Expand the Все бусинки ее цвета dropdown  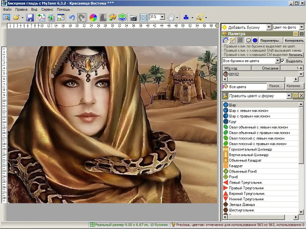click(x=277, y=61)
